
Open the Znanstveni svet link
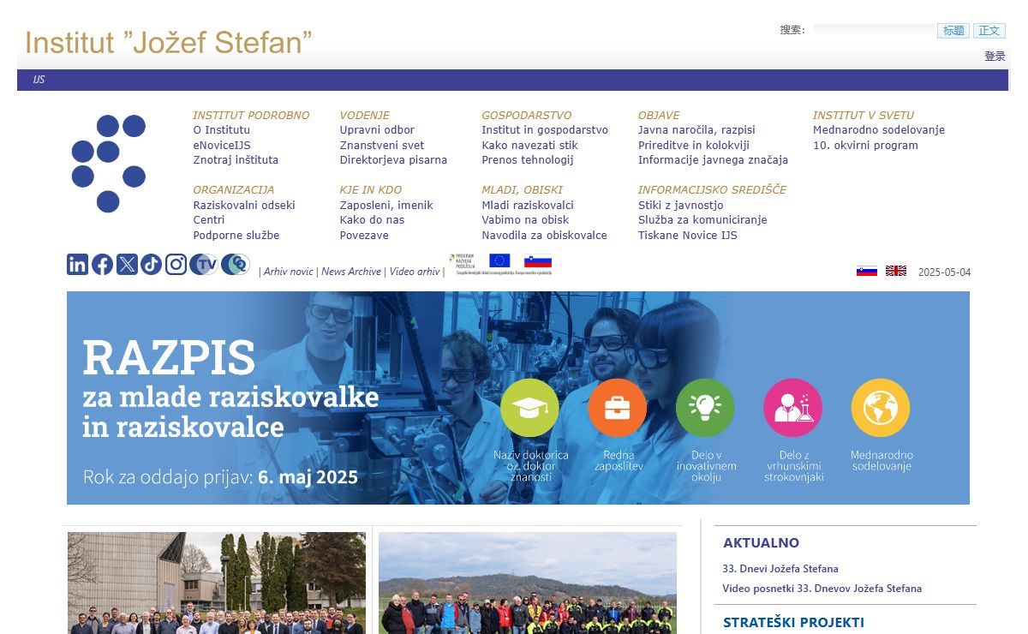point(382,145)
